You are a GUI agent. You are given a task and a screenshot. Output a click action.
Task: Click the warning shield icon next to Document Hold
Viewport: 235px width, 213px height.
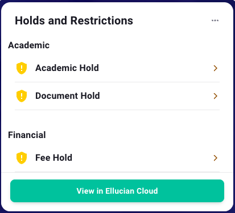[22, 96]
